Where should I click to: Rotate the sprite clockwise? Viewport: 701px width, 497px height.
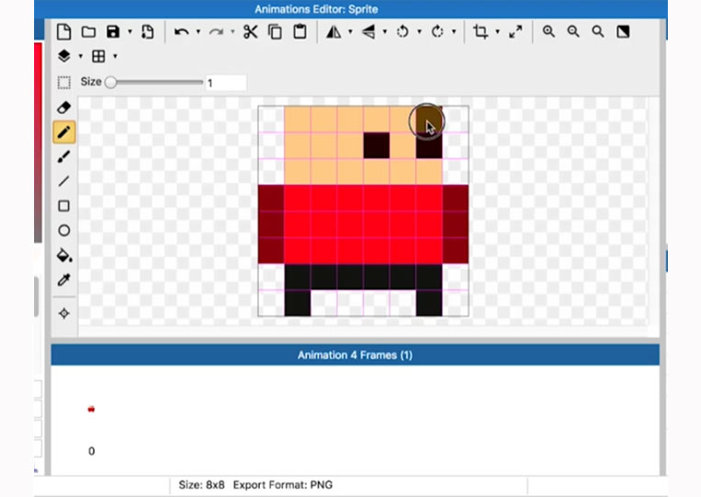437,32
